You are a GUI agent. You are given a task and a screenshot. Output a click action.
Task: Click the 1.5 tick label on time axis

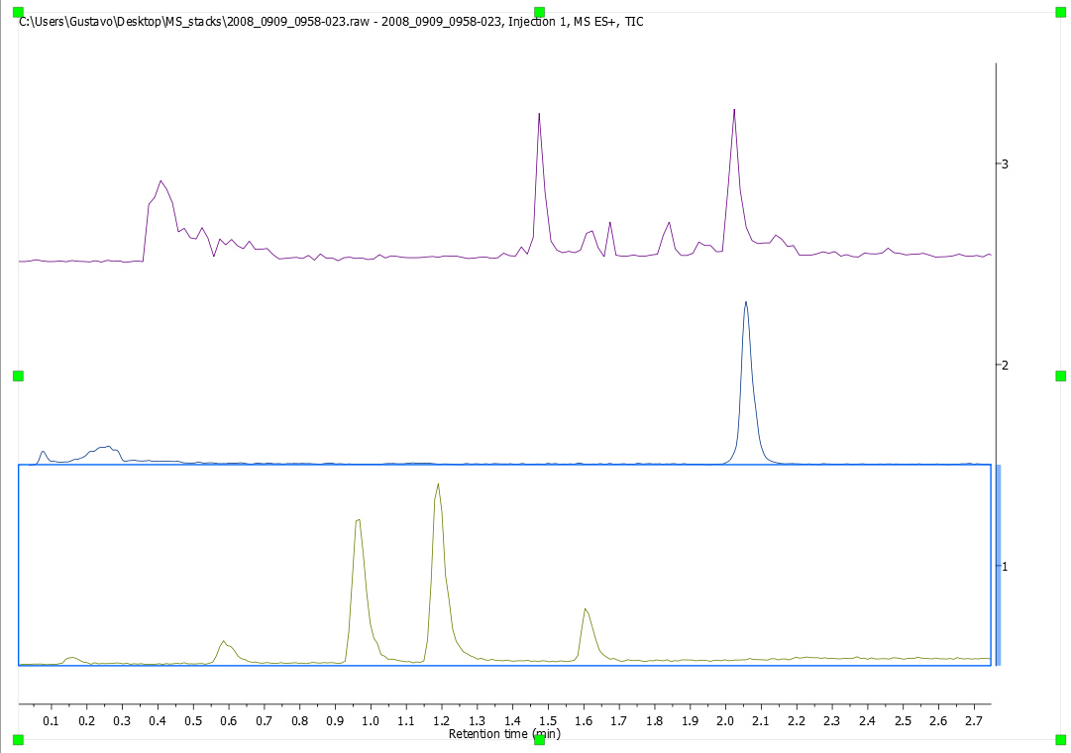[x=548, y=721]
